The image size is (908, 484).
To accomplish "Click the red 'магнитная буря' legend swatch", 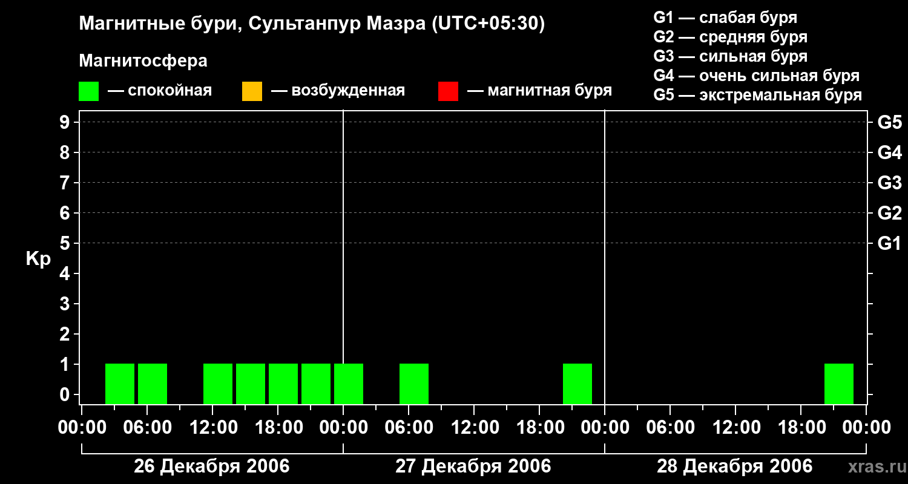I will tap(448, 91).
